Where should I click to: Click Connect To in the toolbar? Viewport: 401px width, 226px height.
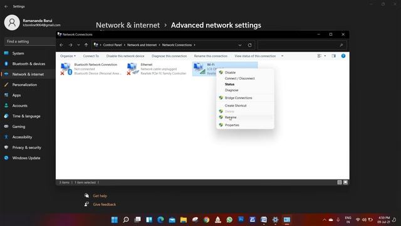pos(91,56)
